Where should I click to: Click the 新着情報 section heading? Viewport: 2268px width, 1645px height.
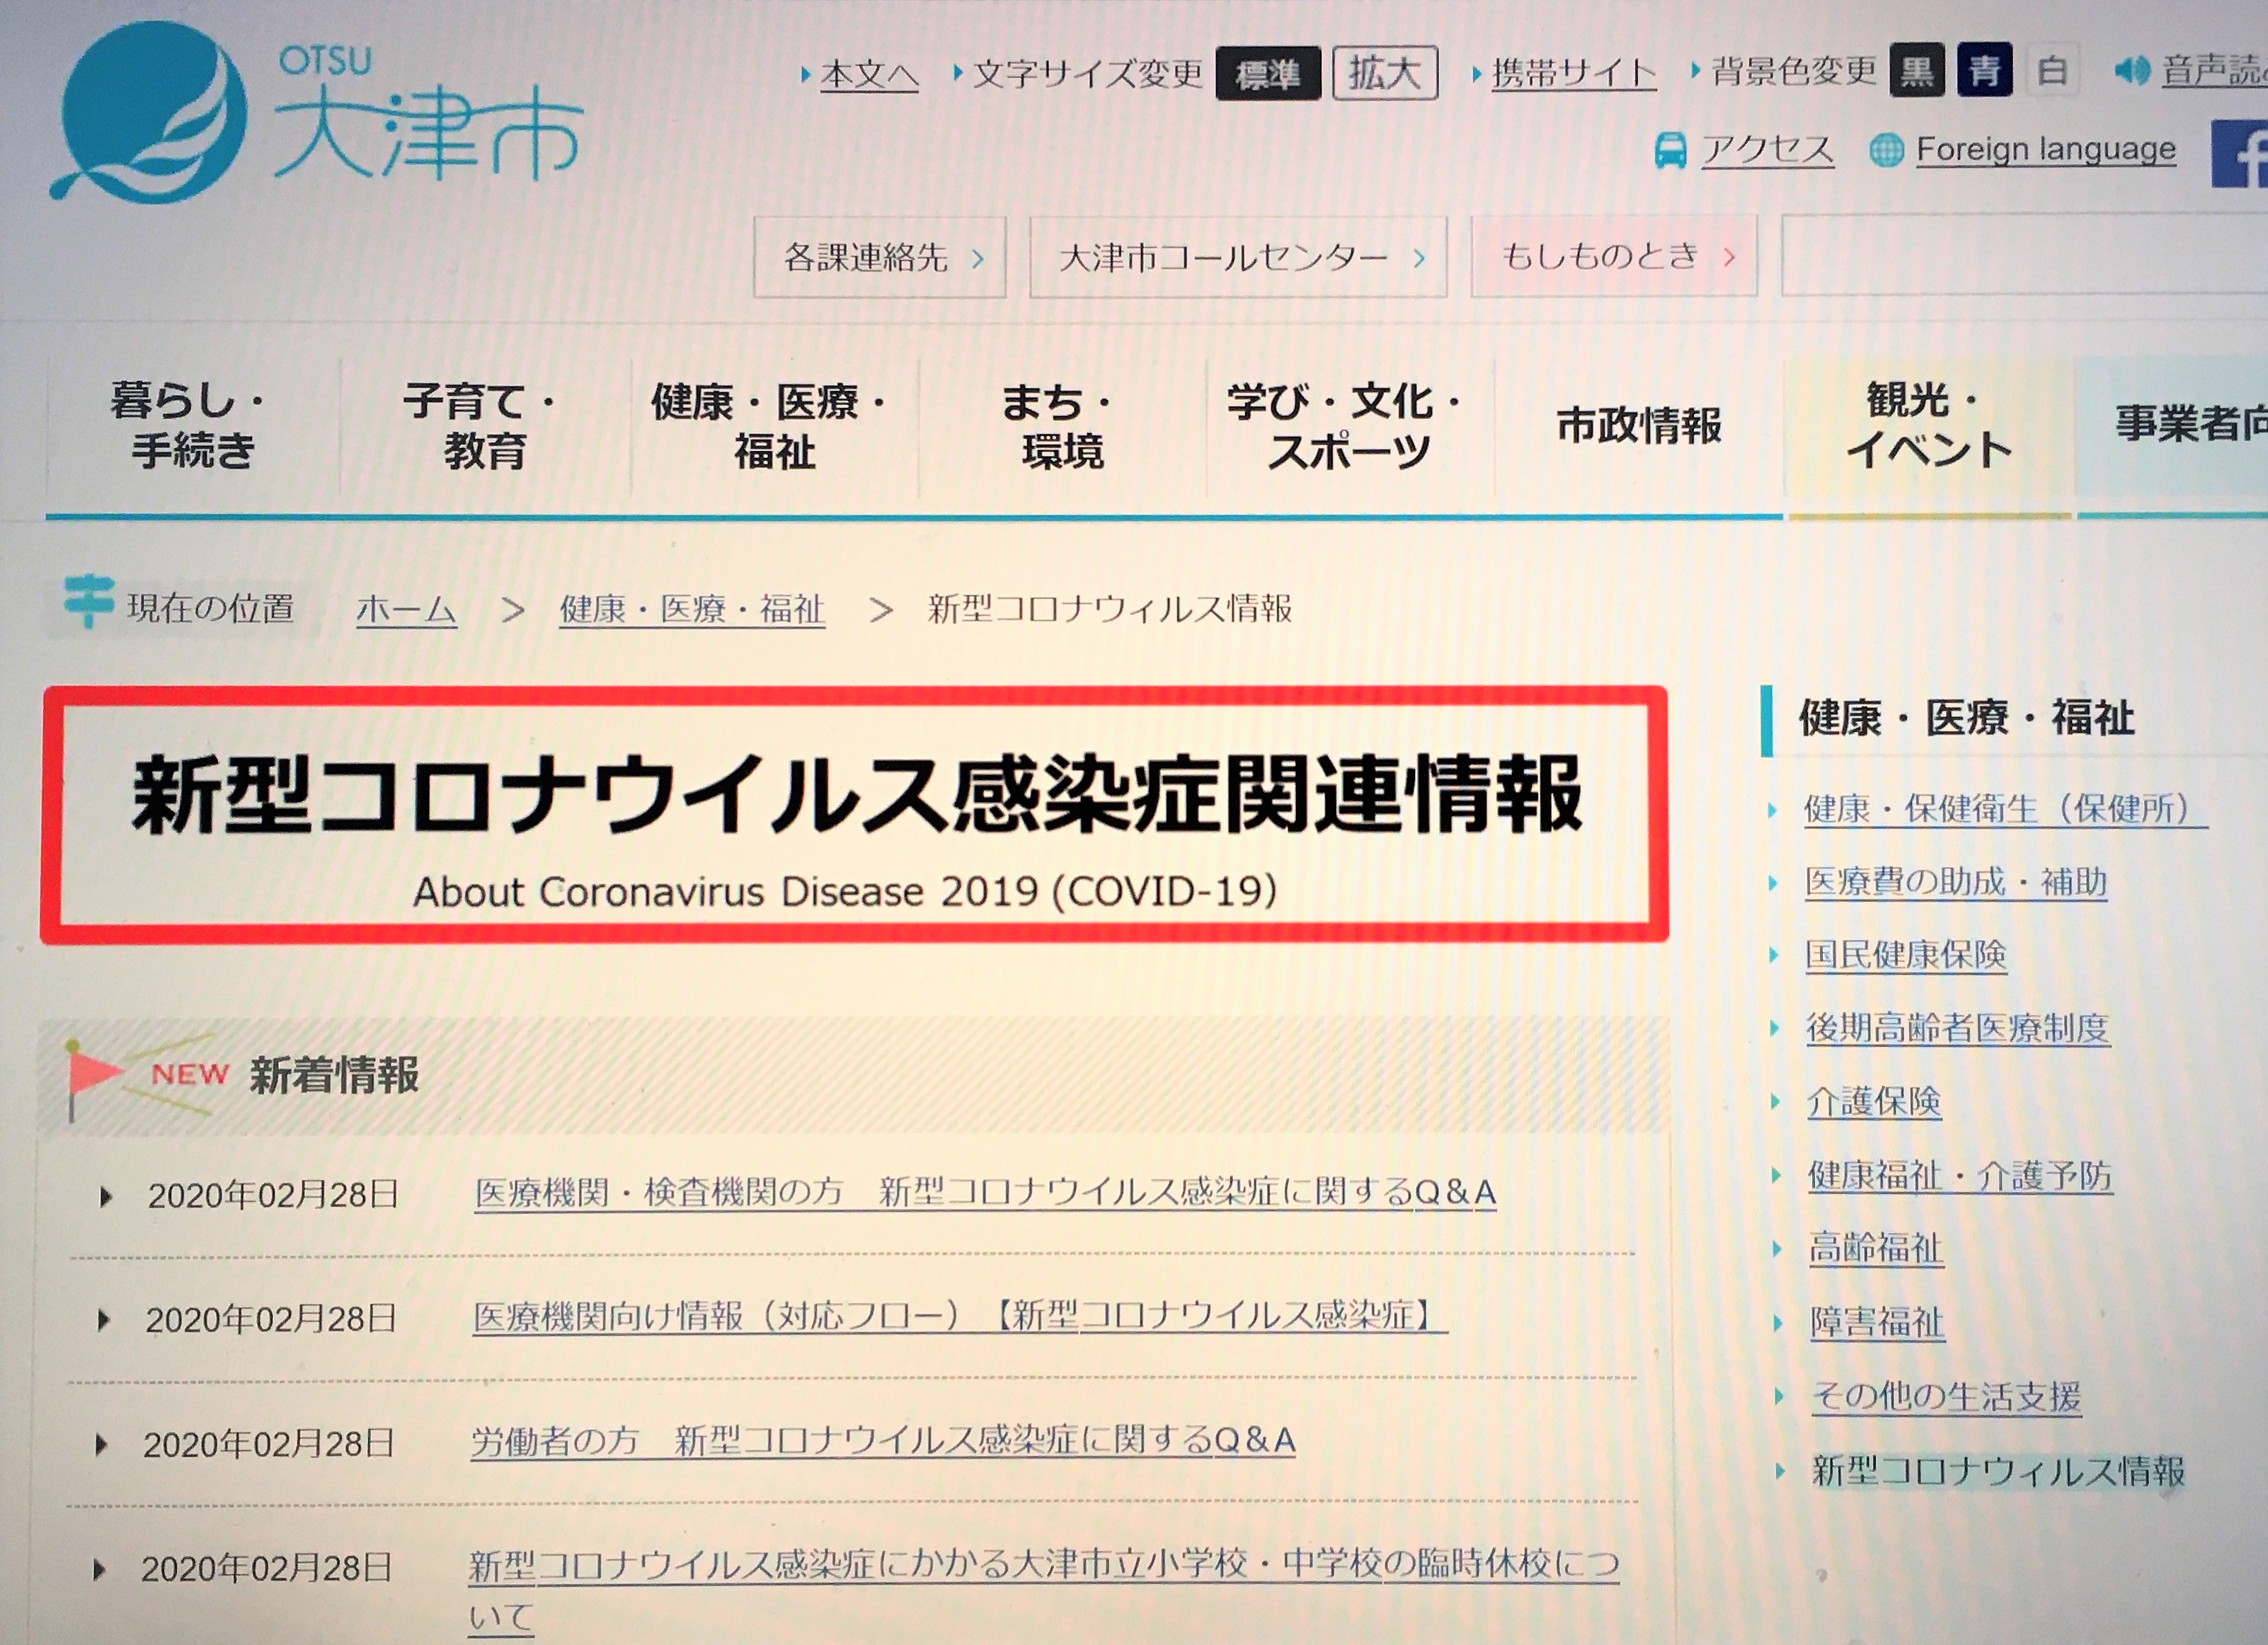tap(334, 1075)
